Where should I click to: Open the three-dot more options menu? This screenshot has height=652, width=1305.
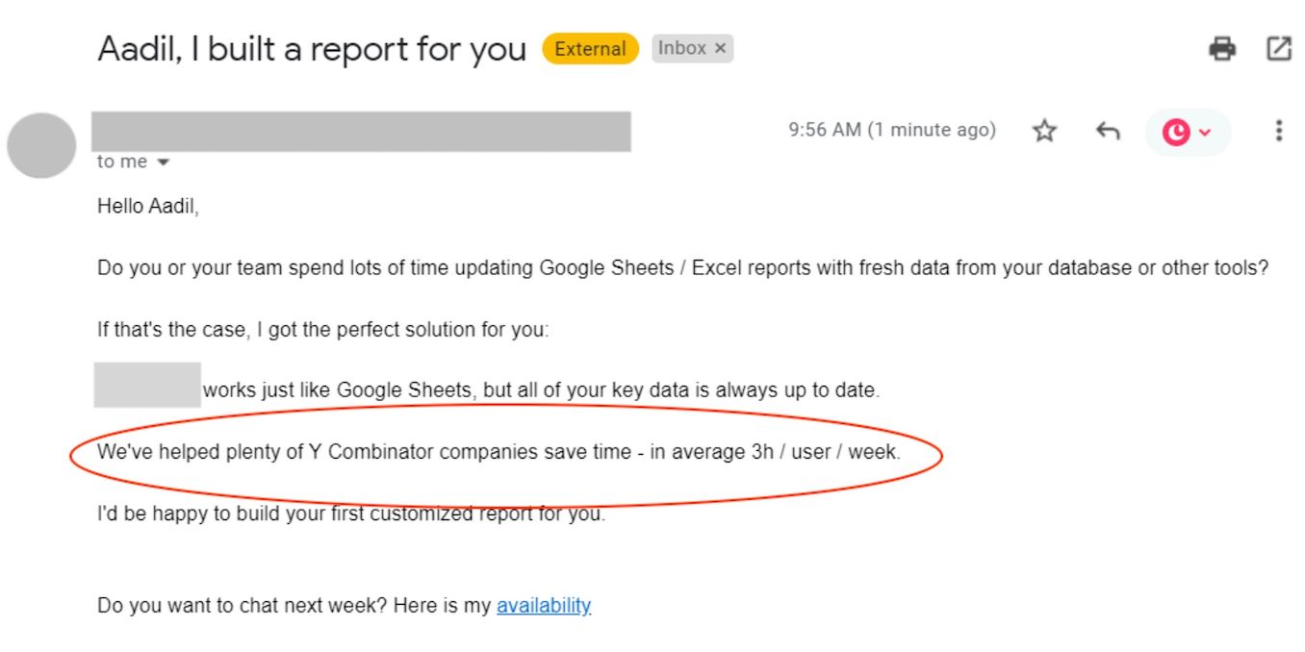point(1278,131)
